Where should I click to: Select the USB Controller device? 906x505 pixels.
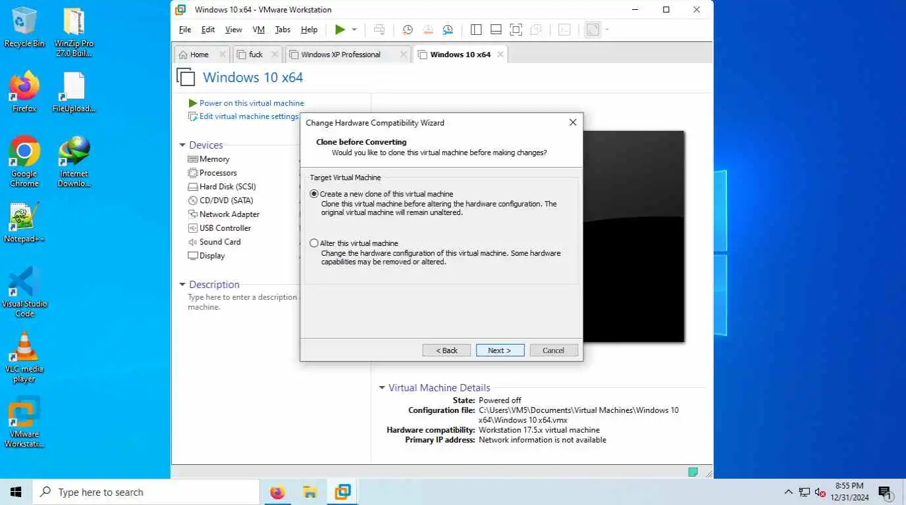point(219,228)
